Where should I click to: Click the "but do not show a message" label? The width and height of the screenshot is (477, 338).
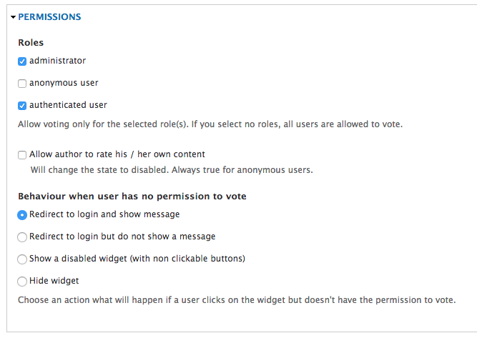coord(122,236)
